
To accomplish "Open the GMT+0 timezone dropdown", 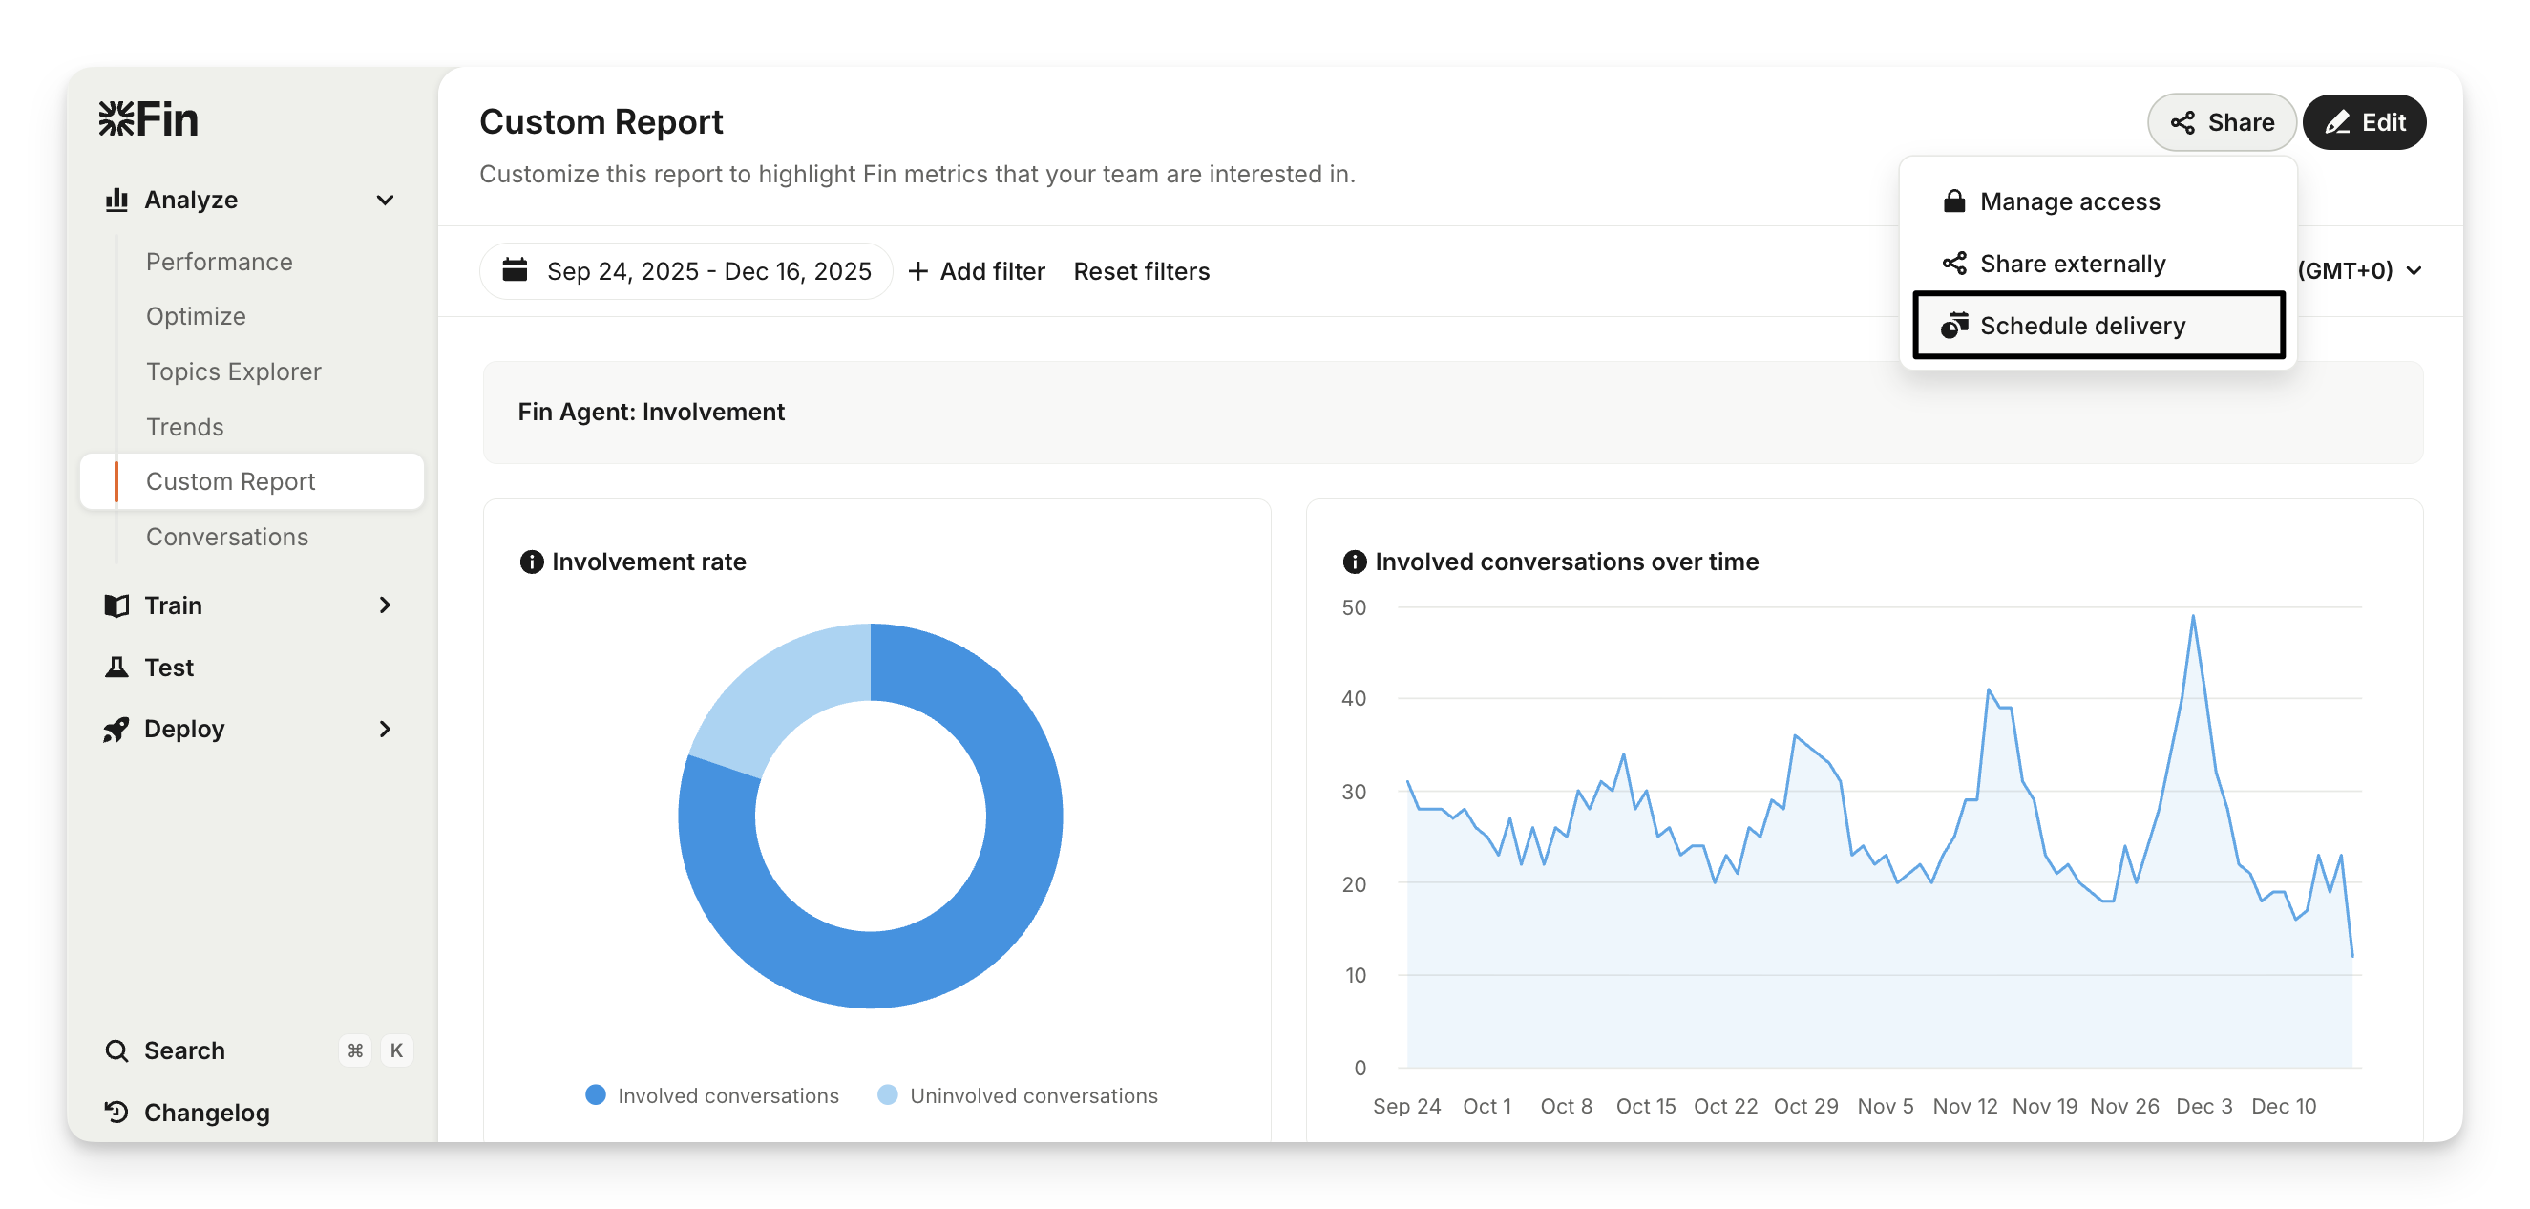I will point(2359,270).
